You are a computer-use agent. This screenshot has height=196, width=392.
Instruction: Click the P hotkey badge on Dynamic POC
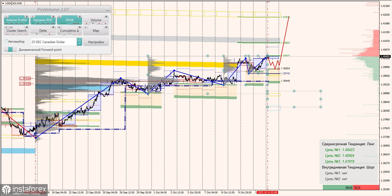tap(33, 16)
